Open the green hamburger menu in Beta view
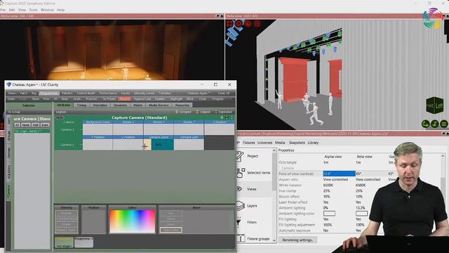449x253 pixels. pos(444,124)
